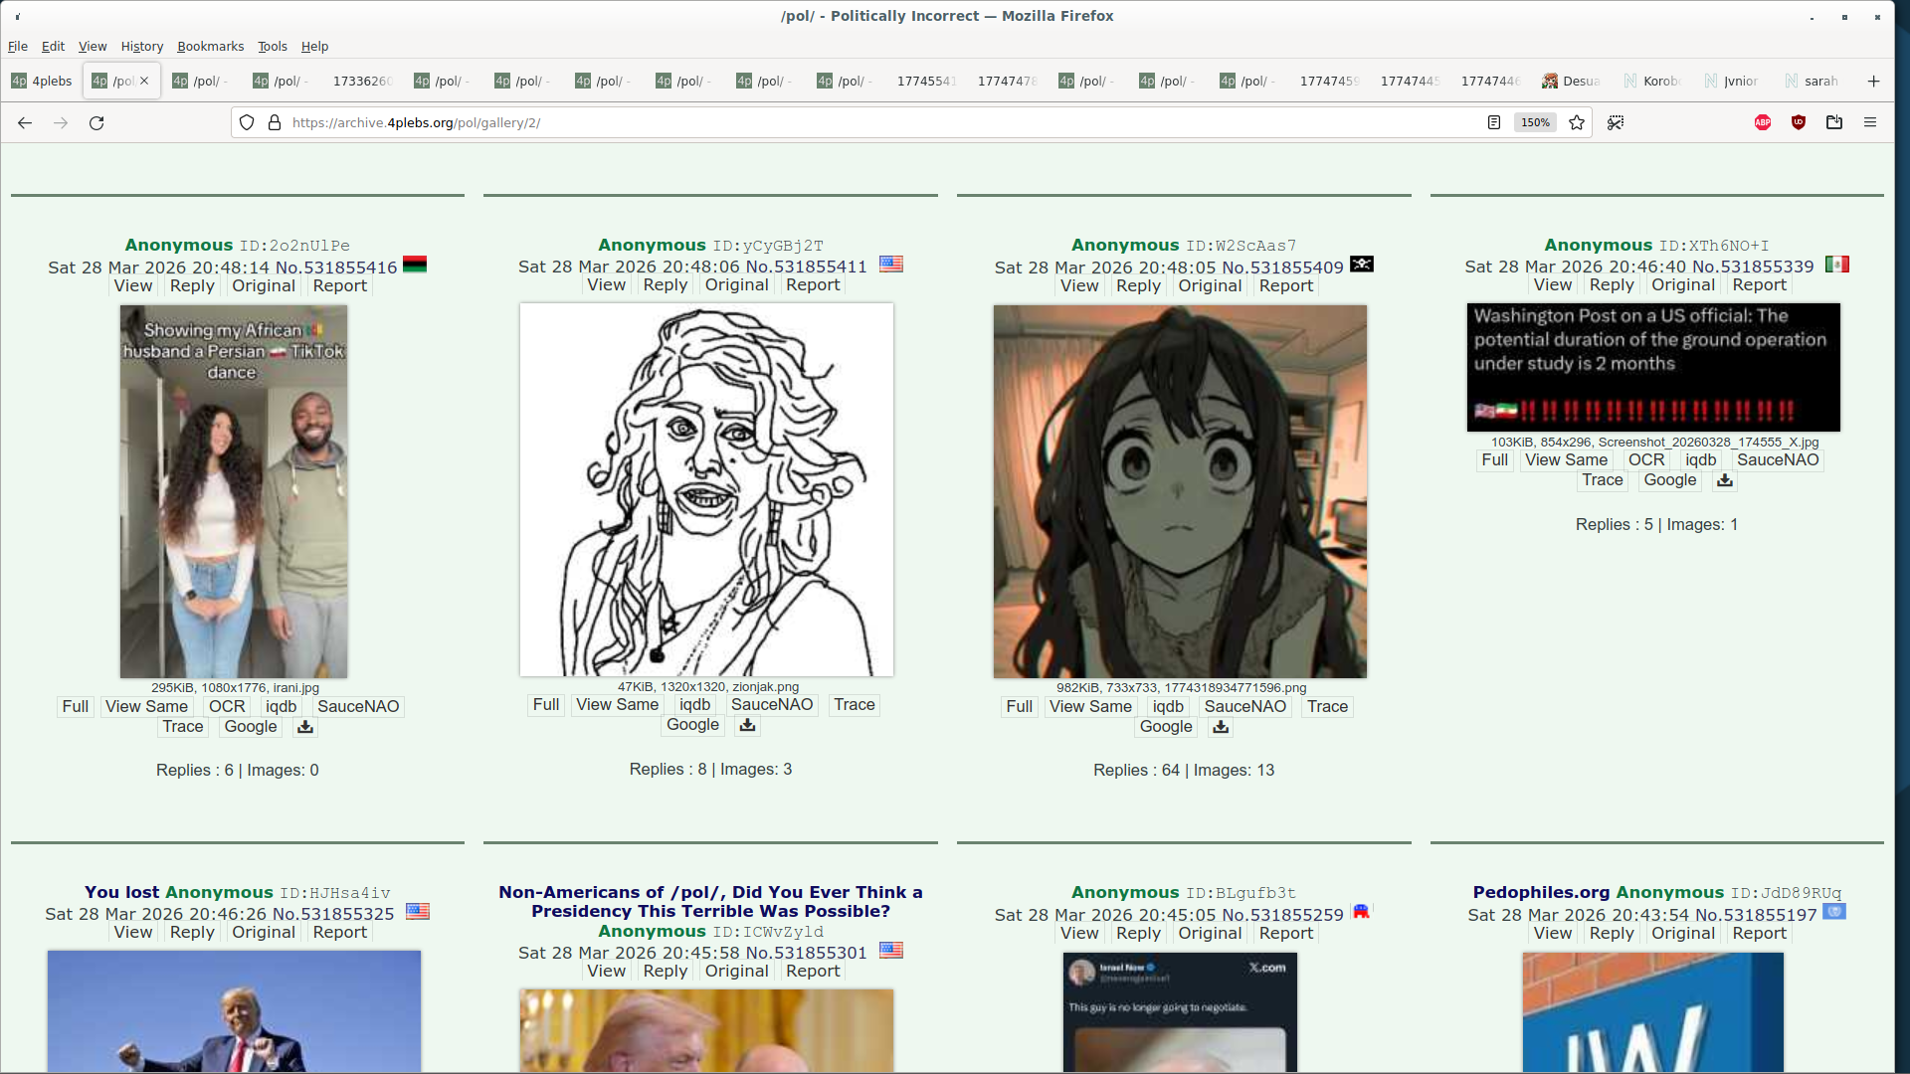The width and height of the screenshot is (1910, 1074).
Task: Open uBlock Origin shield icon
Action: click(x=1799, y=122)
